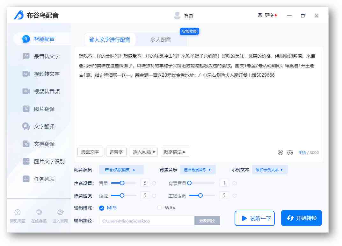The height and width of the screenshot is (246, 342).
Task: Click the 视频转音频 sidebar icon
Action: pyautogui.click(x=26, y=91)
